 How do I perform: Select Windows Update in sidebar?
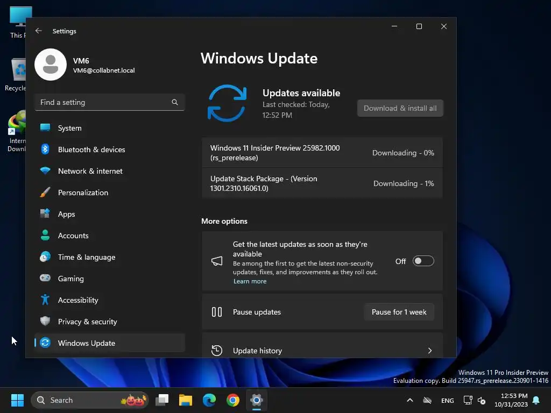tap(110, 343)
